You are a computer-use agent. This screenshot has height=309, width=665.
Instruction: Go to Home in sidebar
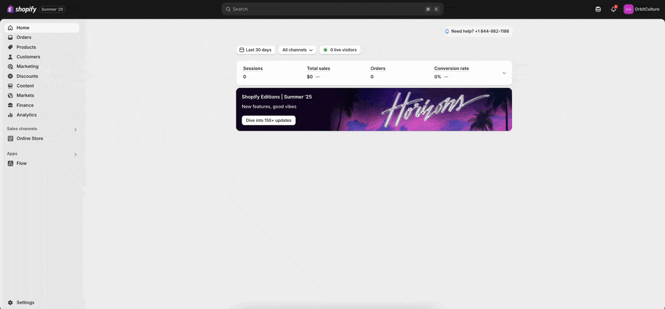42,28
